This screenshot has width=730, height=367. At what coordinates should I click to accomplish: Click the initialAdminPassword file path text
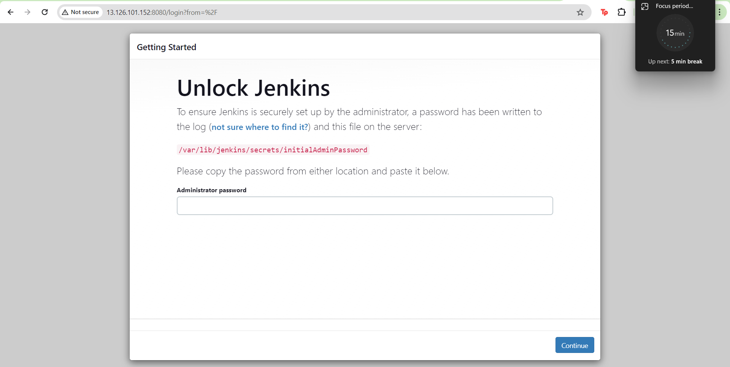pos(273,150)
